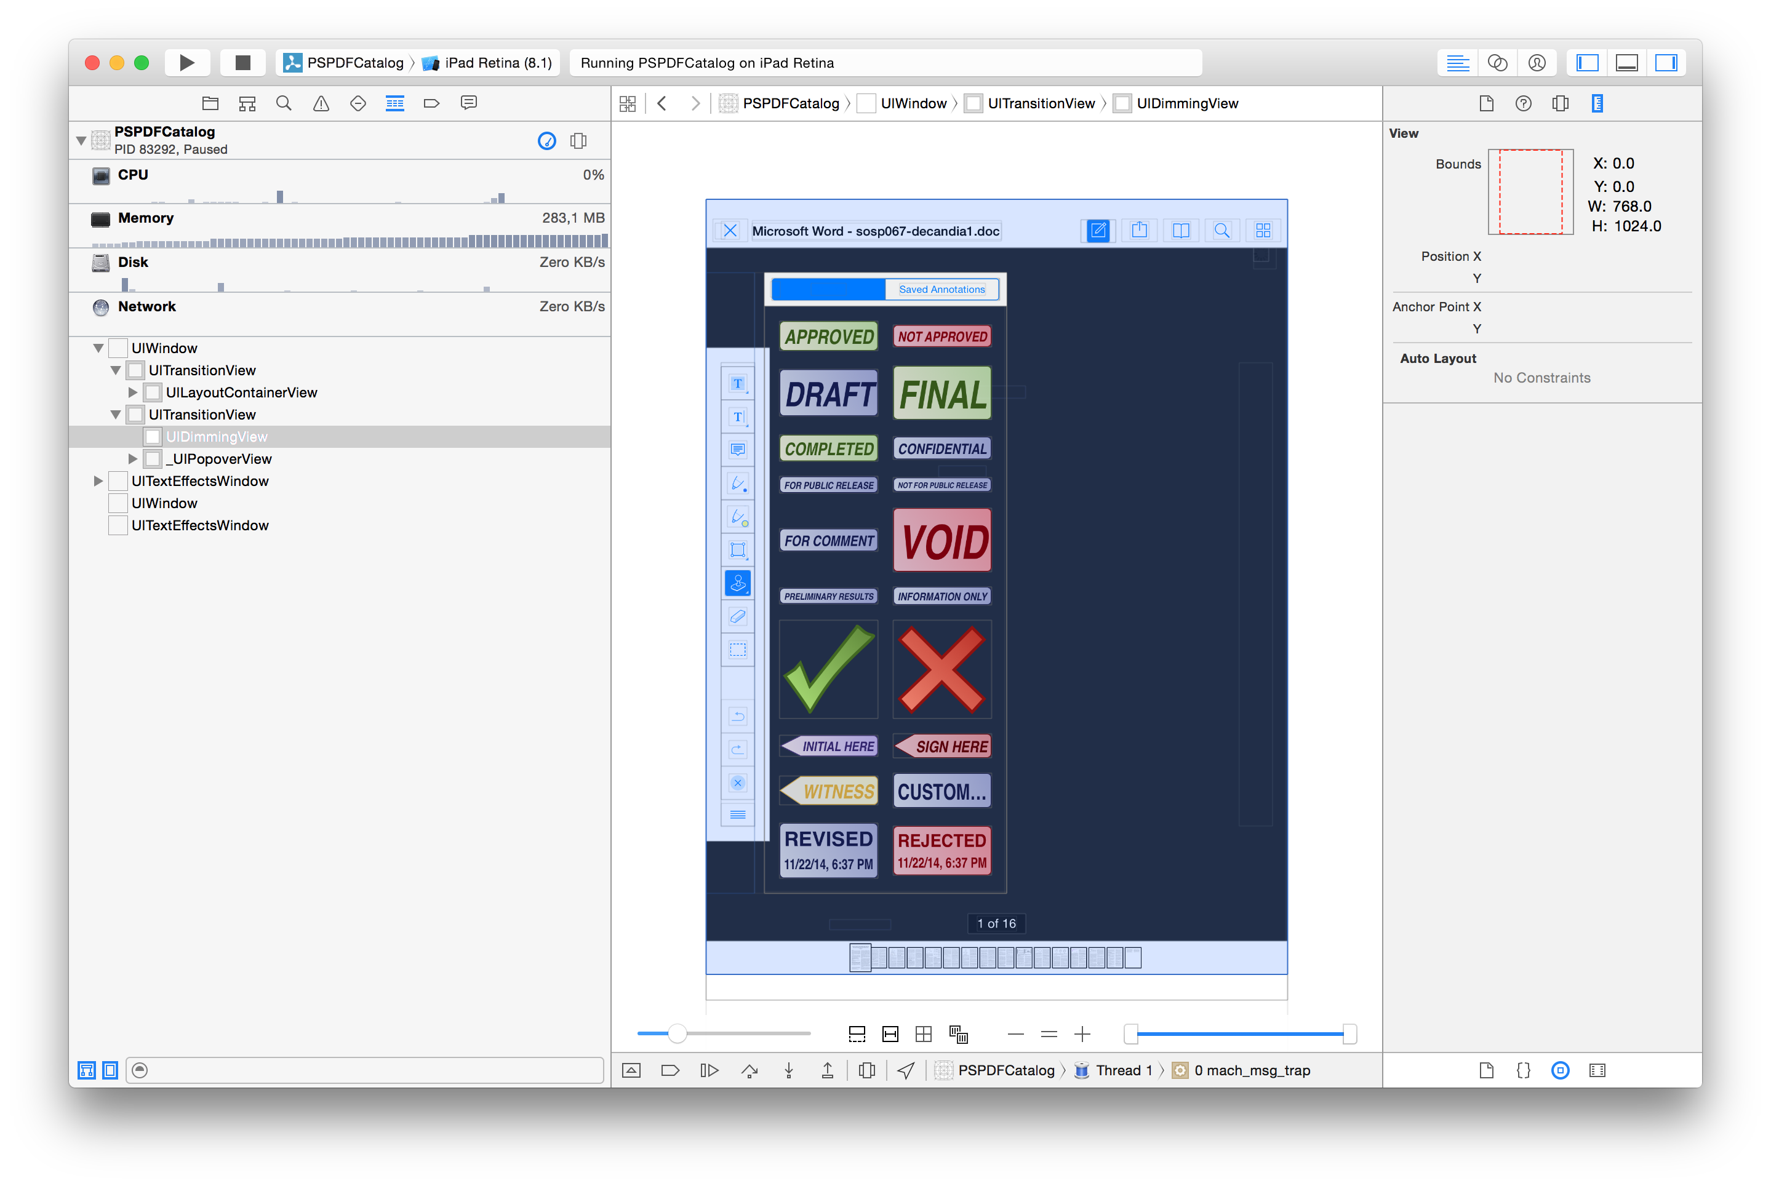
Task: Collapse the top UIWindow tree node
Action: (98, 348)
